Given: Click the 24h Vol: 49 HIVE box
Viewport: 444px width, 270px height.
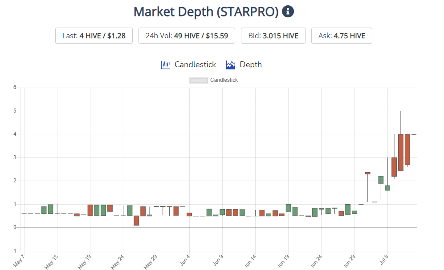Looking at the screenshot, I should point(187,36).
